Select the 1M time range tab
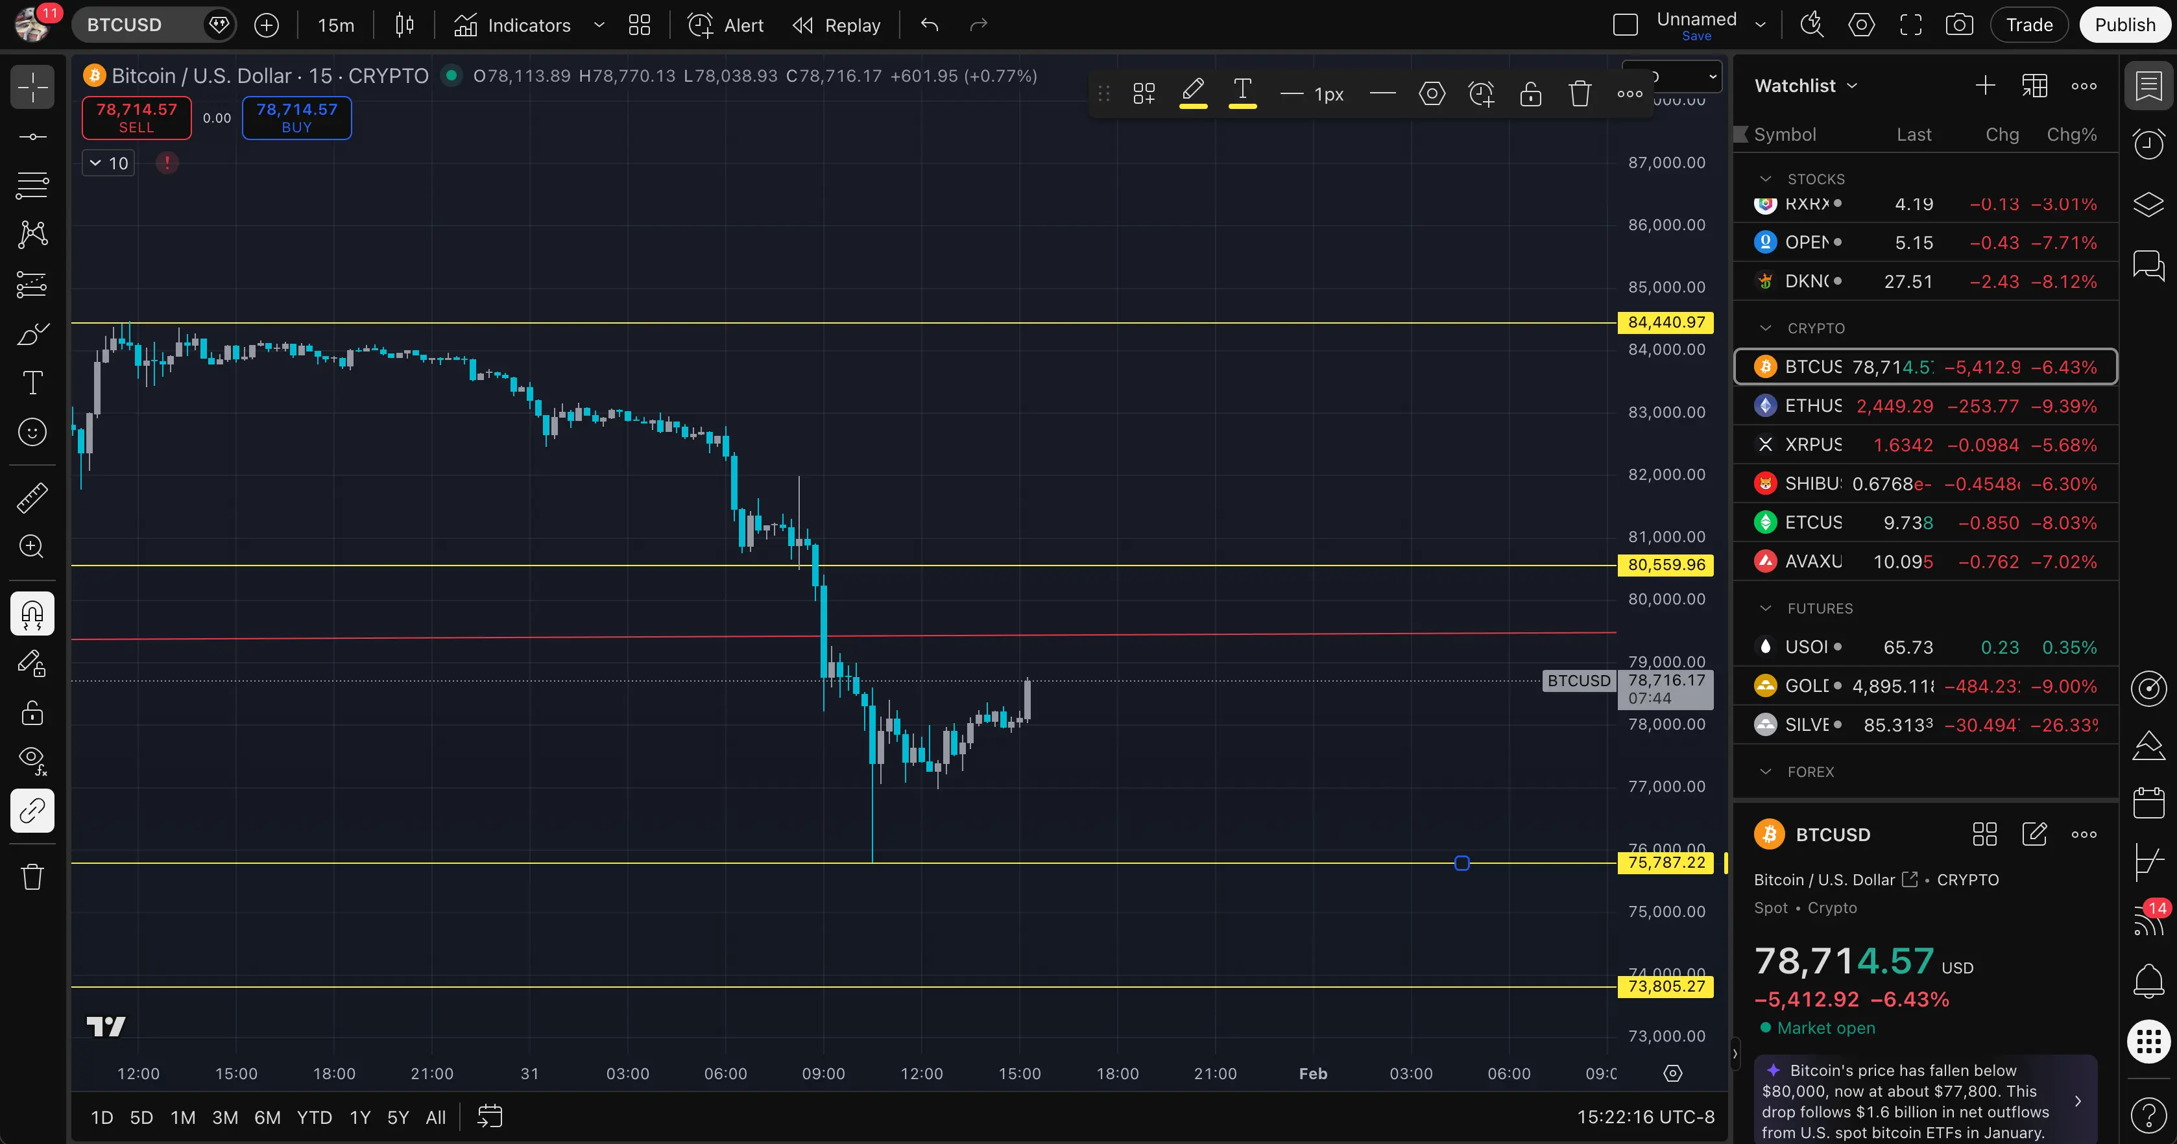The image size is (2177, 1144). [182, 1117]
